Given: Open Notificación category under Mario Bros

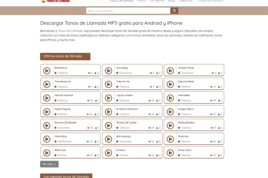Looking at the screenshot, I should click(65, 142).
